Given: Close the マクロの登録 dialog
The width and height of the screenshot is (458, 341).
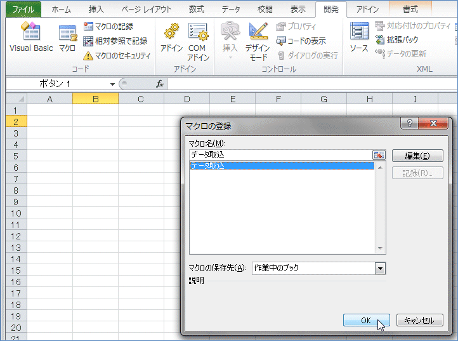Looking at the screenshot, I should tap(433, 123).
